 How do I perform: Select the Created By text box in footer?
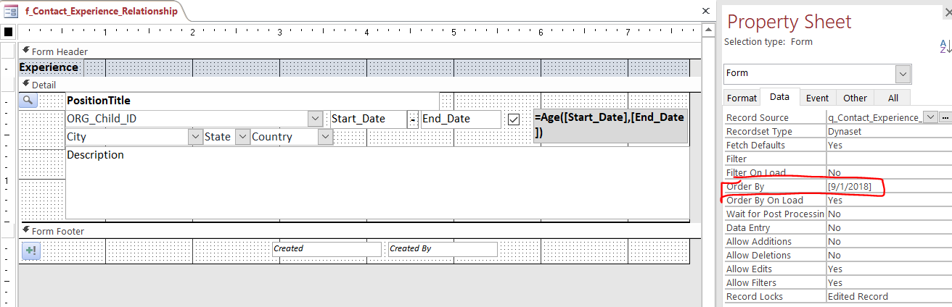point(443,248)
